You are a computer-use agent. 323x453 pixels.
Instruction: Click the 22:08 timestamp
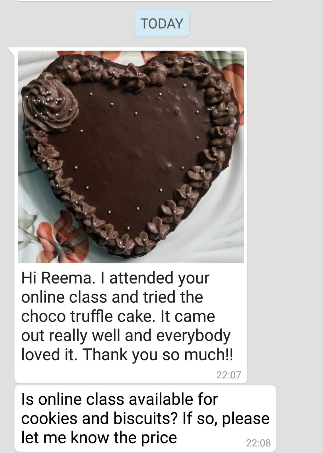click(x=258, y=442)
